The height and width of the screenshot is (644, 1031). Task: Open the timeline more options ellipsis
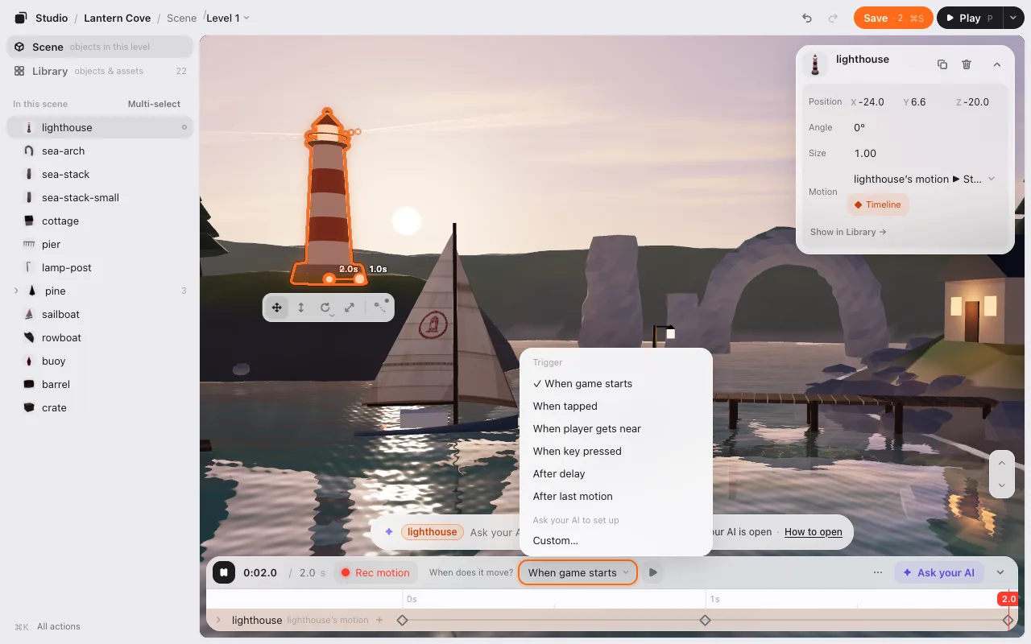[878, 572]
